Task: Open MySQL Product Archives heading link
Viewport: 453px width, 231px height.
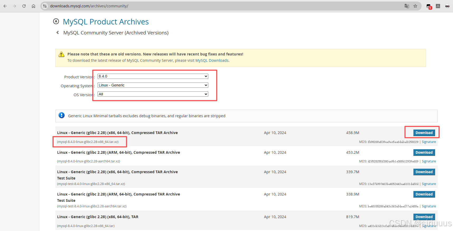Action: pos(106,22)
